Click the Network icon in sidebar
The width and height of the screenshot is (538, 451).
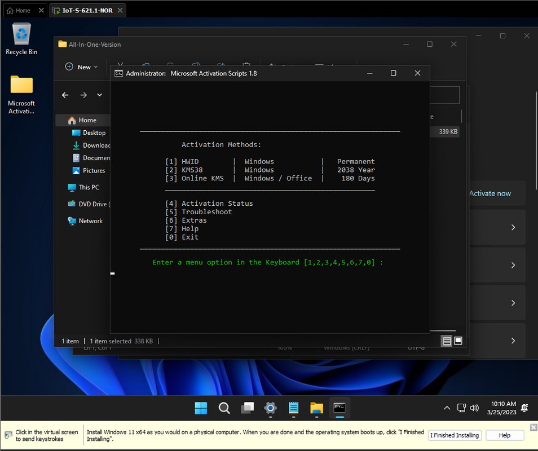[x=72, y=221]
